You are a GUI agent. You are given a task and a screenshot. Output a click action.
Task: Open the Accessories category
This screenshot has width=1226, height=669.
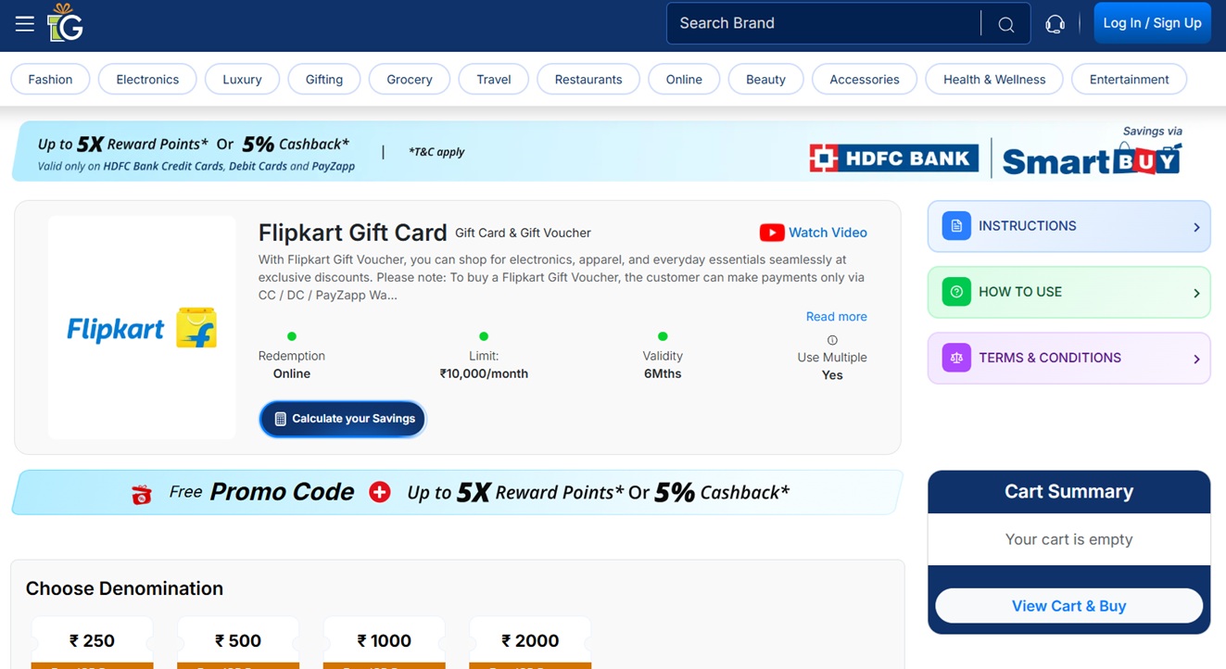pos(865,80)
